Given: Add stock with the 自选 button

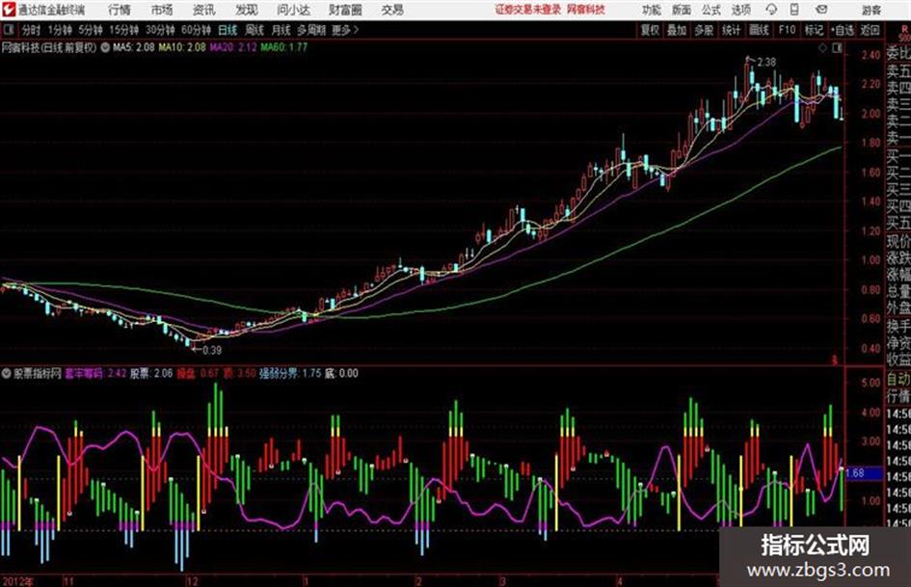Looking at the screenshot, I should pos(843,30).
